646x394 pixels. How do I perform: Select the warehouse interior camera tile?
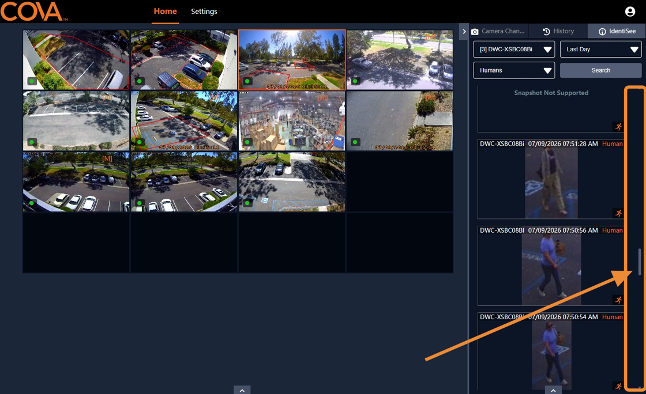[x=292, y=121]
